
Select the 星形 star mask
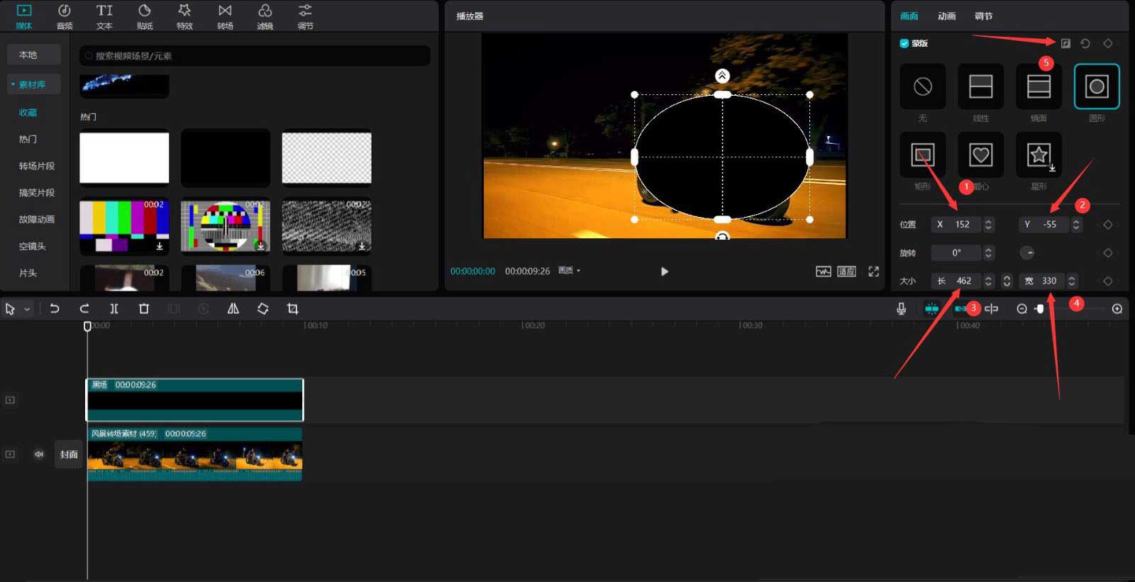(x=1039, y=155)
